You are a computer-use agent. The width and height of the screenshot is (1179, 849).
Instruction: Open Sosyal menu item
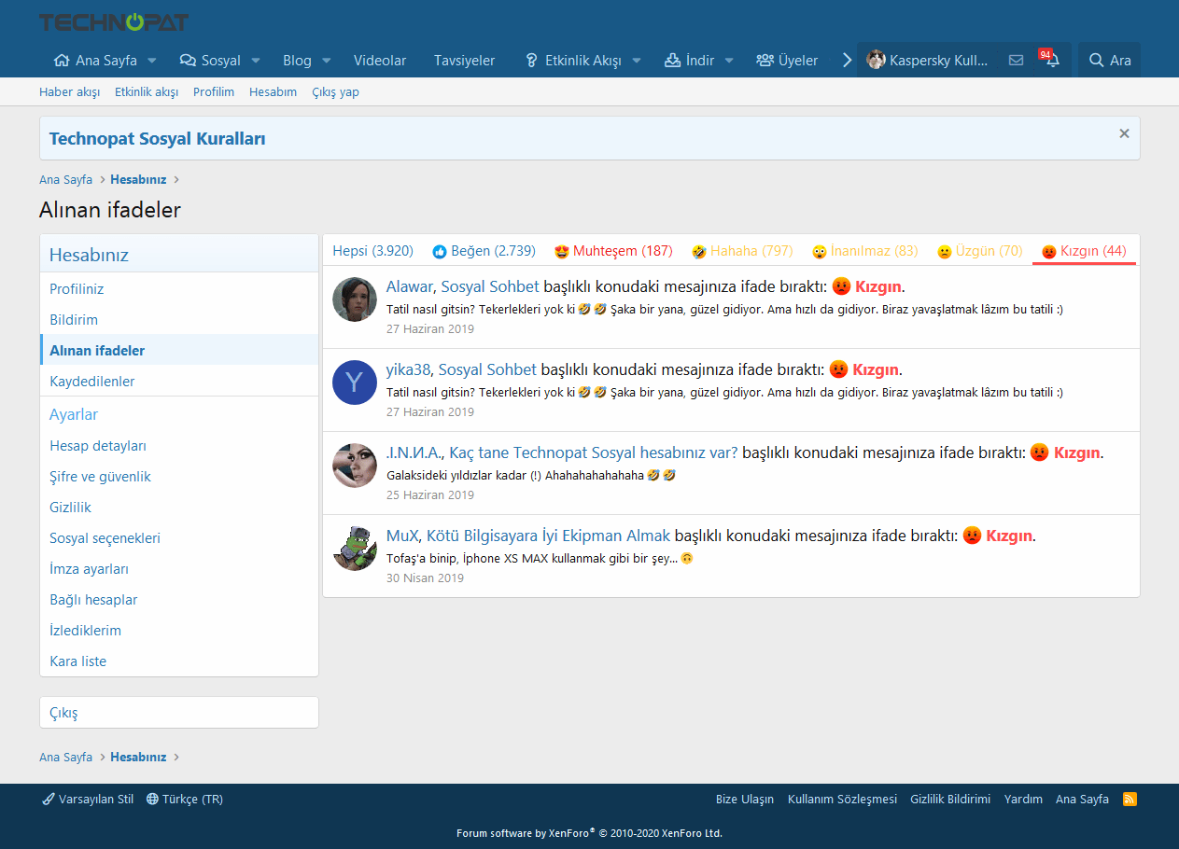point(210,61)
